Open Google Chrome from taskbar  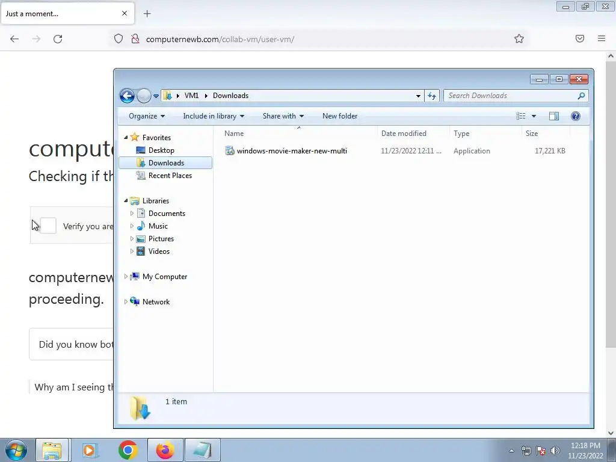pos(128,450)
